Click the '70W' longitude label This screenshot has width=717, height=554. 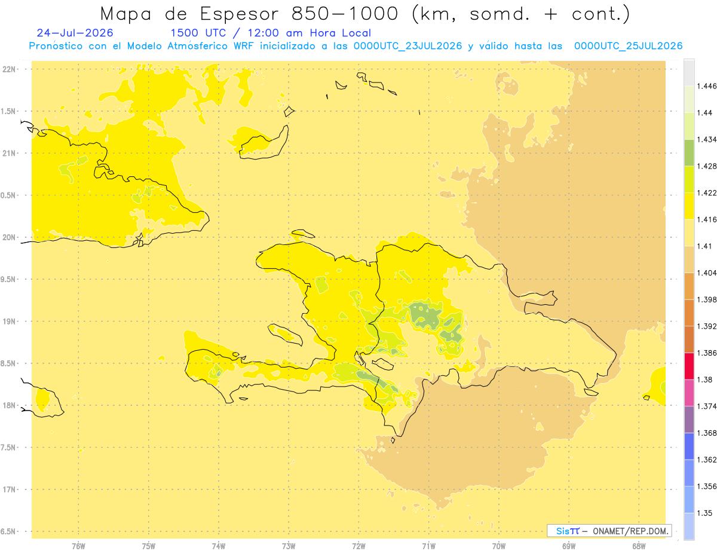499,546
